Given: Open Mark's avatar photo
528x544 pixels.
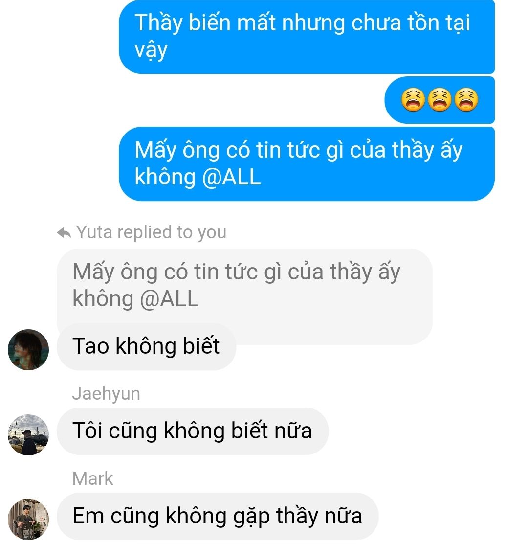Looking at the screenshot, I should [x=28, y=520].
